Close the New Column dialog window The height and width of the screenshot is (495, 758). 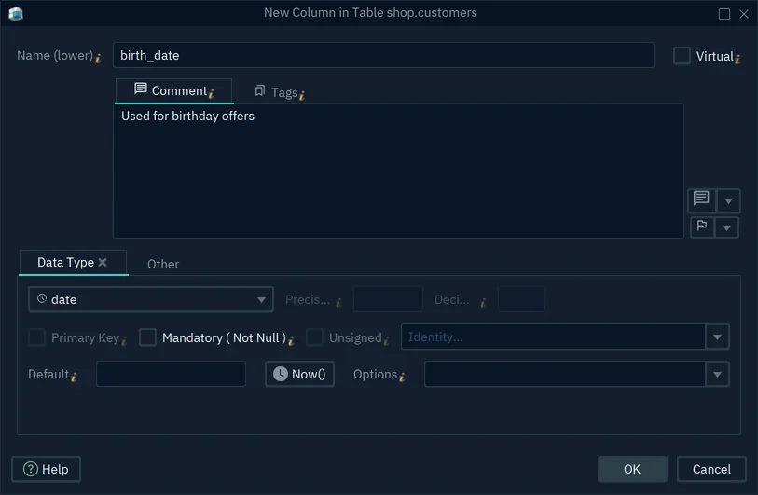pos(744,14)
